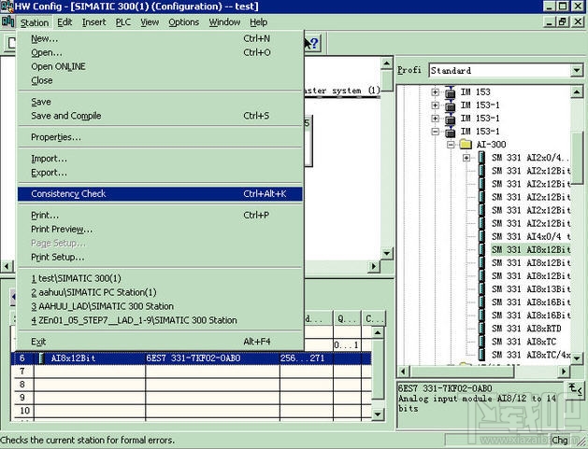The image size is (588, 449).
Task: Choose Close in the Station menu
Action: click(160, 80)
